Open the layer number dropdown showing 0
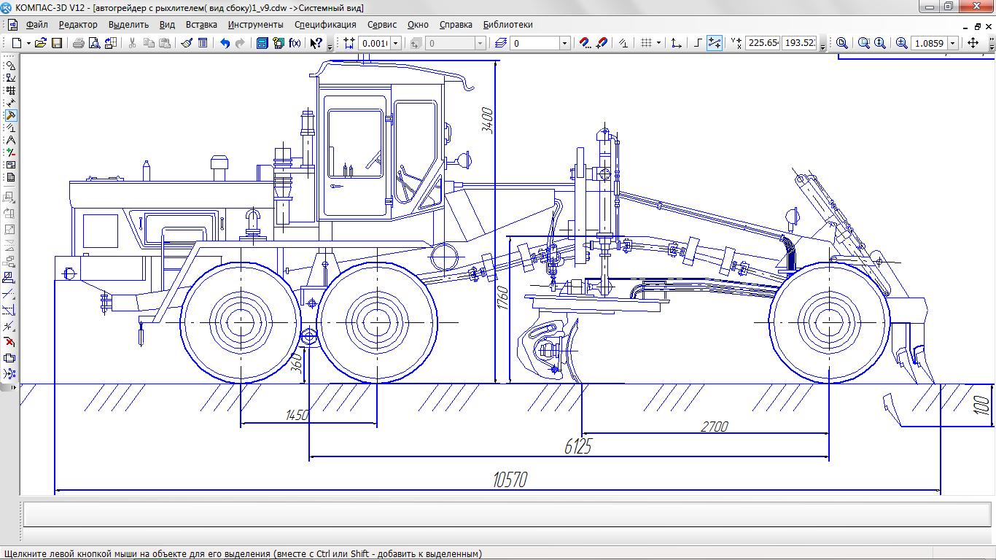996x560 pixels. coord(564,43)
